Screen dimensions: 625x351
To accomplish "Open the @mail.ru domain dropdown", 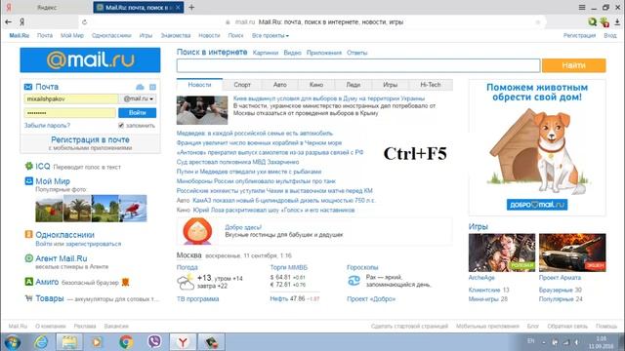I will pyautogui.click(x=139, y=98).
